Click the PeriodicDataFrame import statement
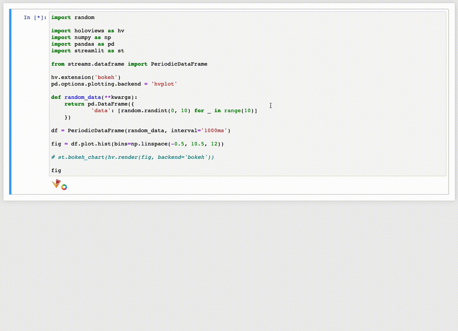 pos(129,64)
